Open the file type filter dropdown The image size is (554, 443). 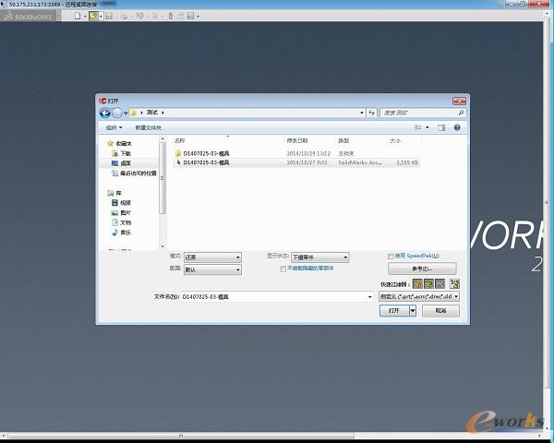tap(418, 297)
